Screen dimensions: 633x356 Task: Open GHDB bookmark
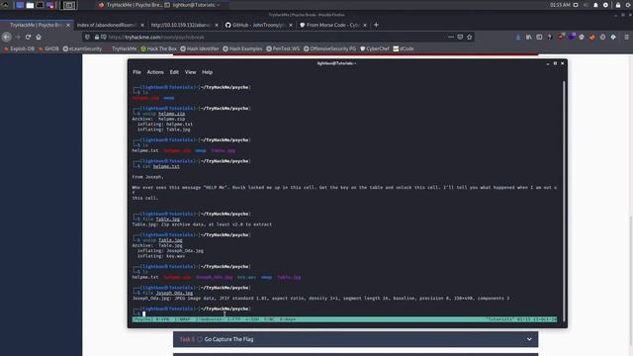pyautogui.click(x=48, y=48)
